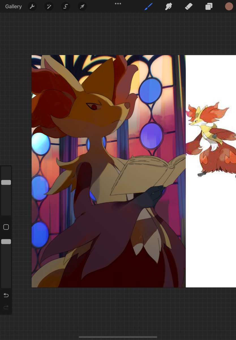The image size is (236, 340).
Task: Open the Adjustments magic wand menu
Action: click(49, 6)
